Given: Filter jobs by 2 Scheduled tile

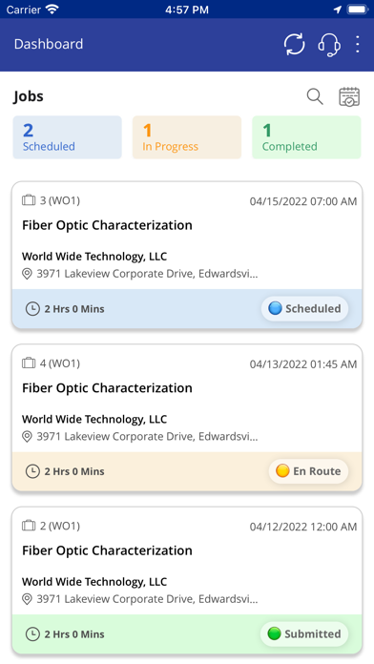Looking at the screenshot, I should (x=68, y=137).
